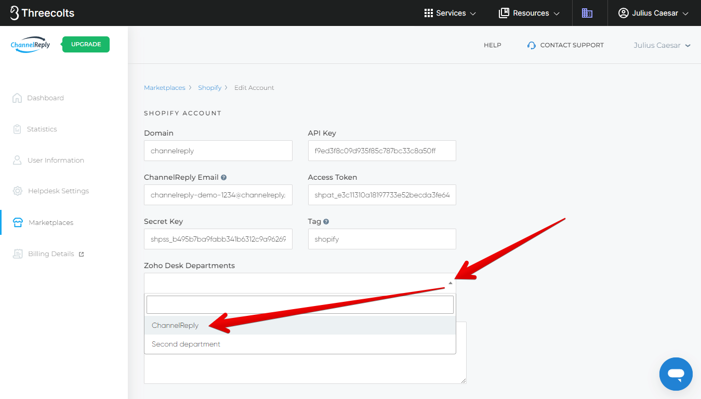The width and height of the screenshot is (701, 399).
Task: Click the ChannelReply logo
Action: pos(31,45)
